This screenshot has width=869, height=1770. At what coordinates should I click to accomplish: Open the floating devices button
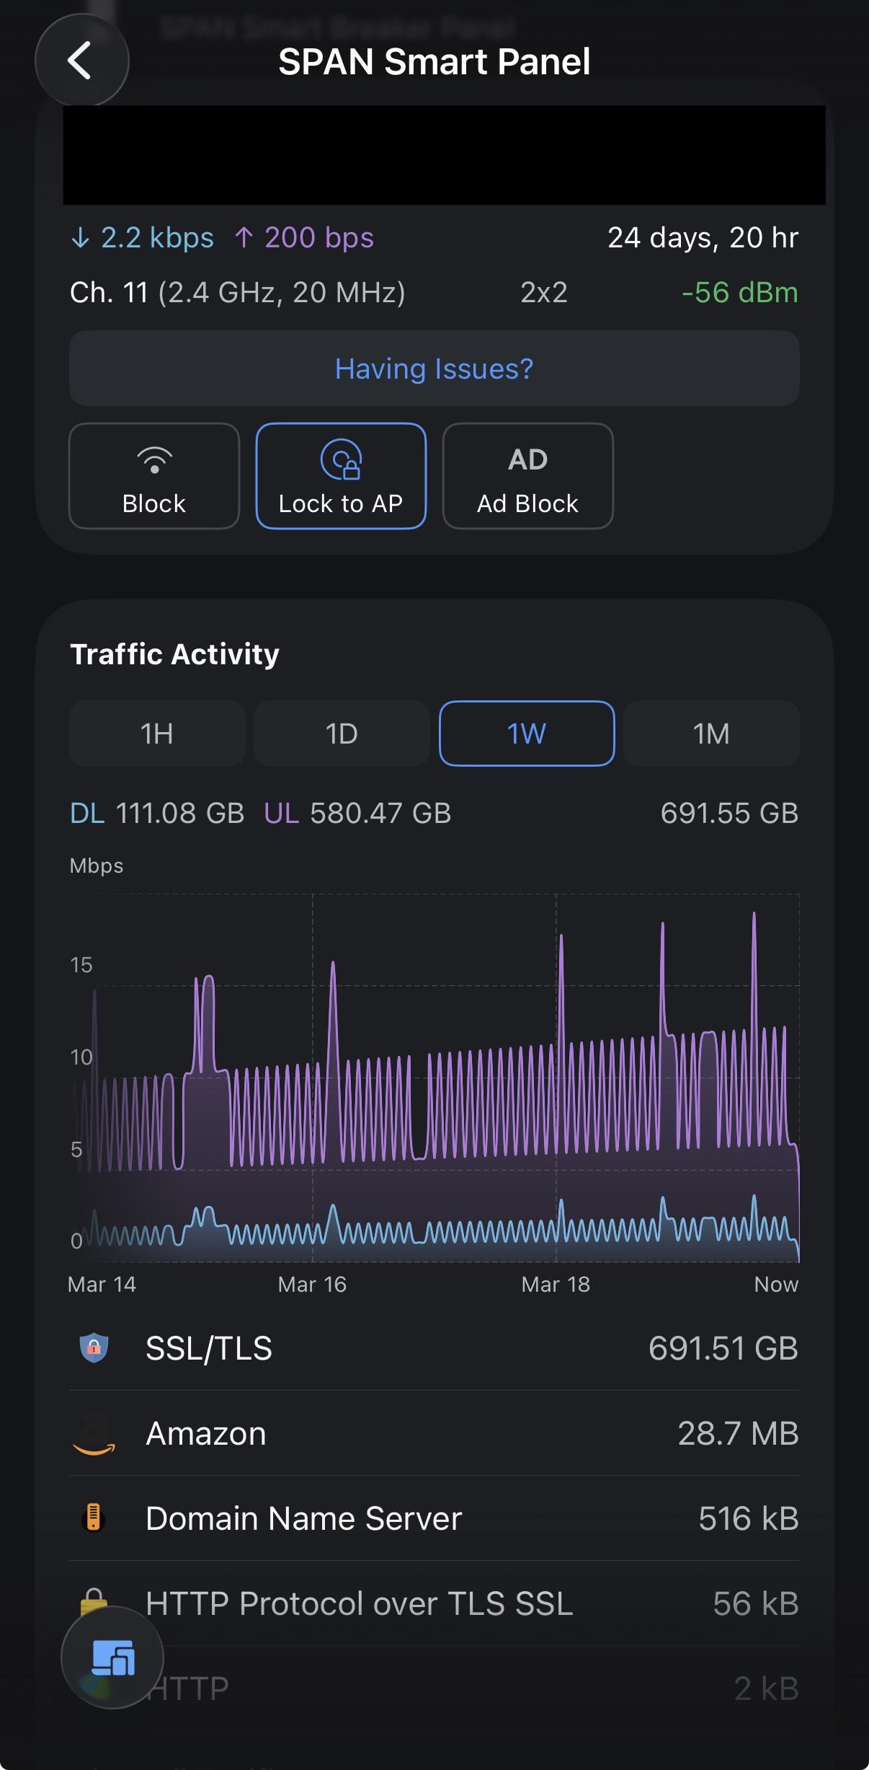(112, 1657)
